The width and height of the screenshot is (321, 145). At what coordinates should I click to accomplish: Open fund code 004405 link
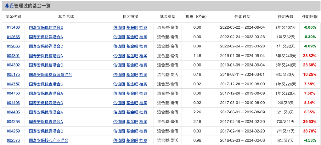point(13,112)
